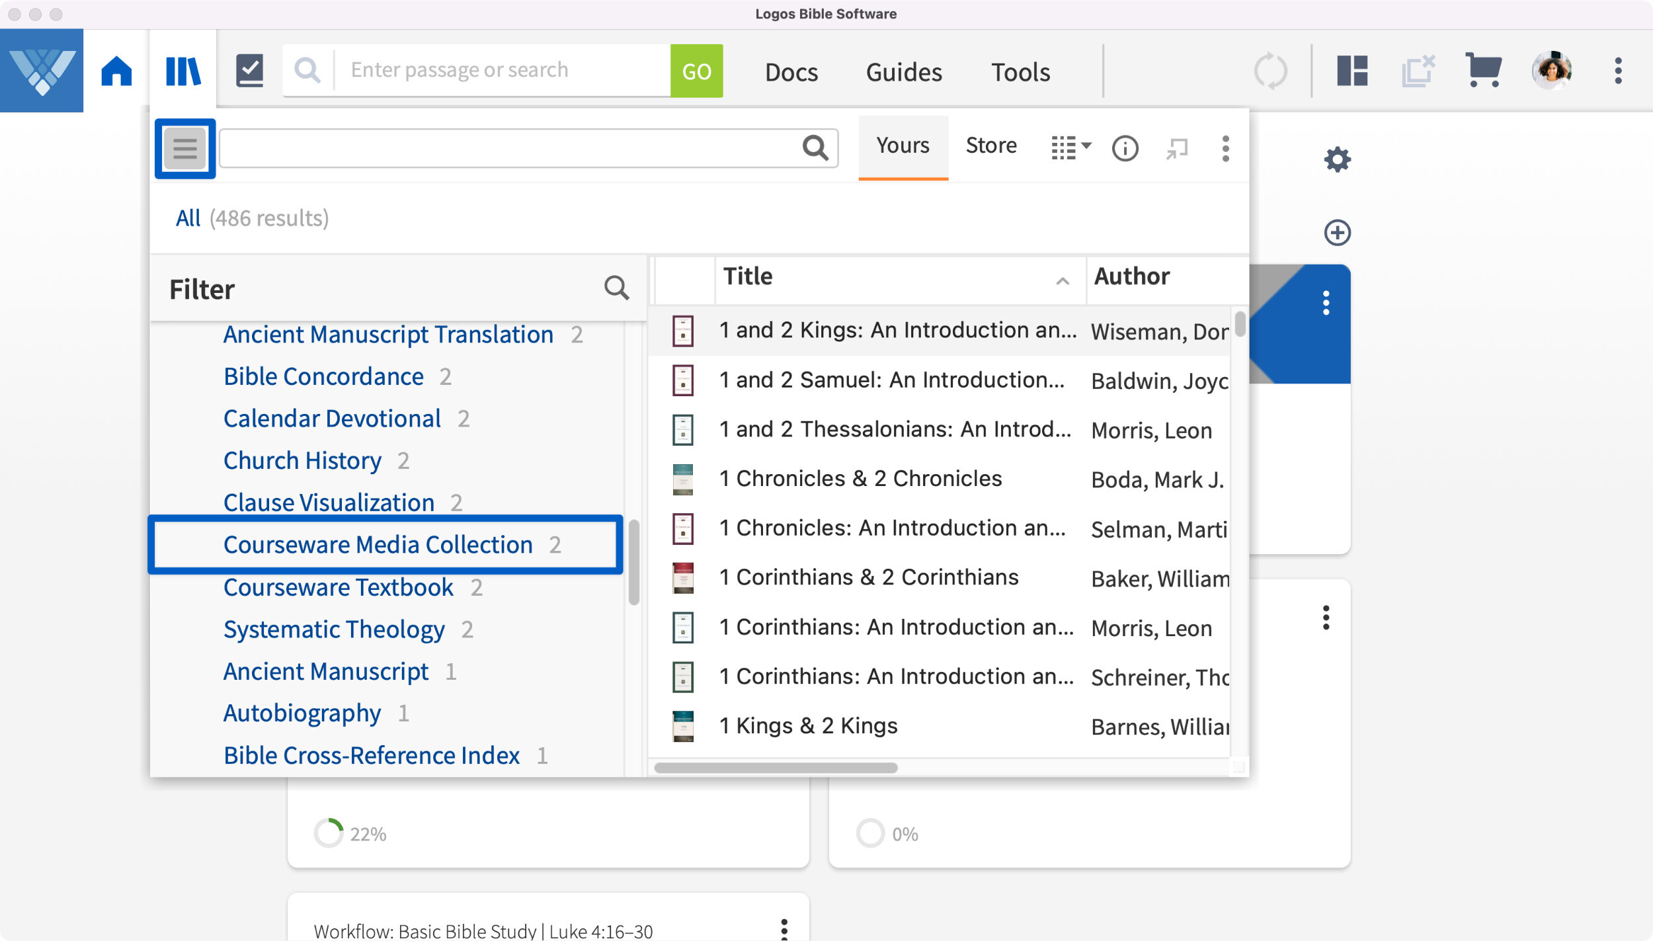Click author Boda, Mark J. cell
1653x941 pixels.
point(1158,480)
